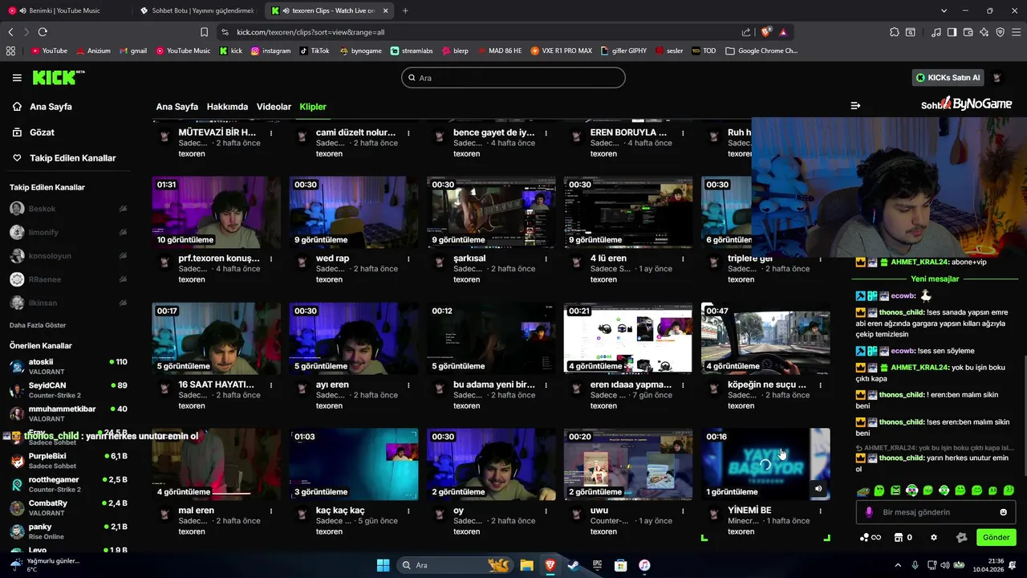Open the user profile avatar menu
The height and width of the screenshot is (578, 1027).
click(997, 78)
